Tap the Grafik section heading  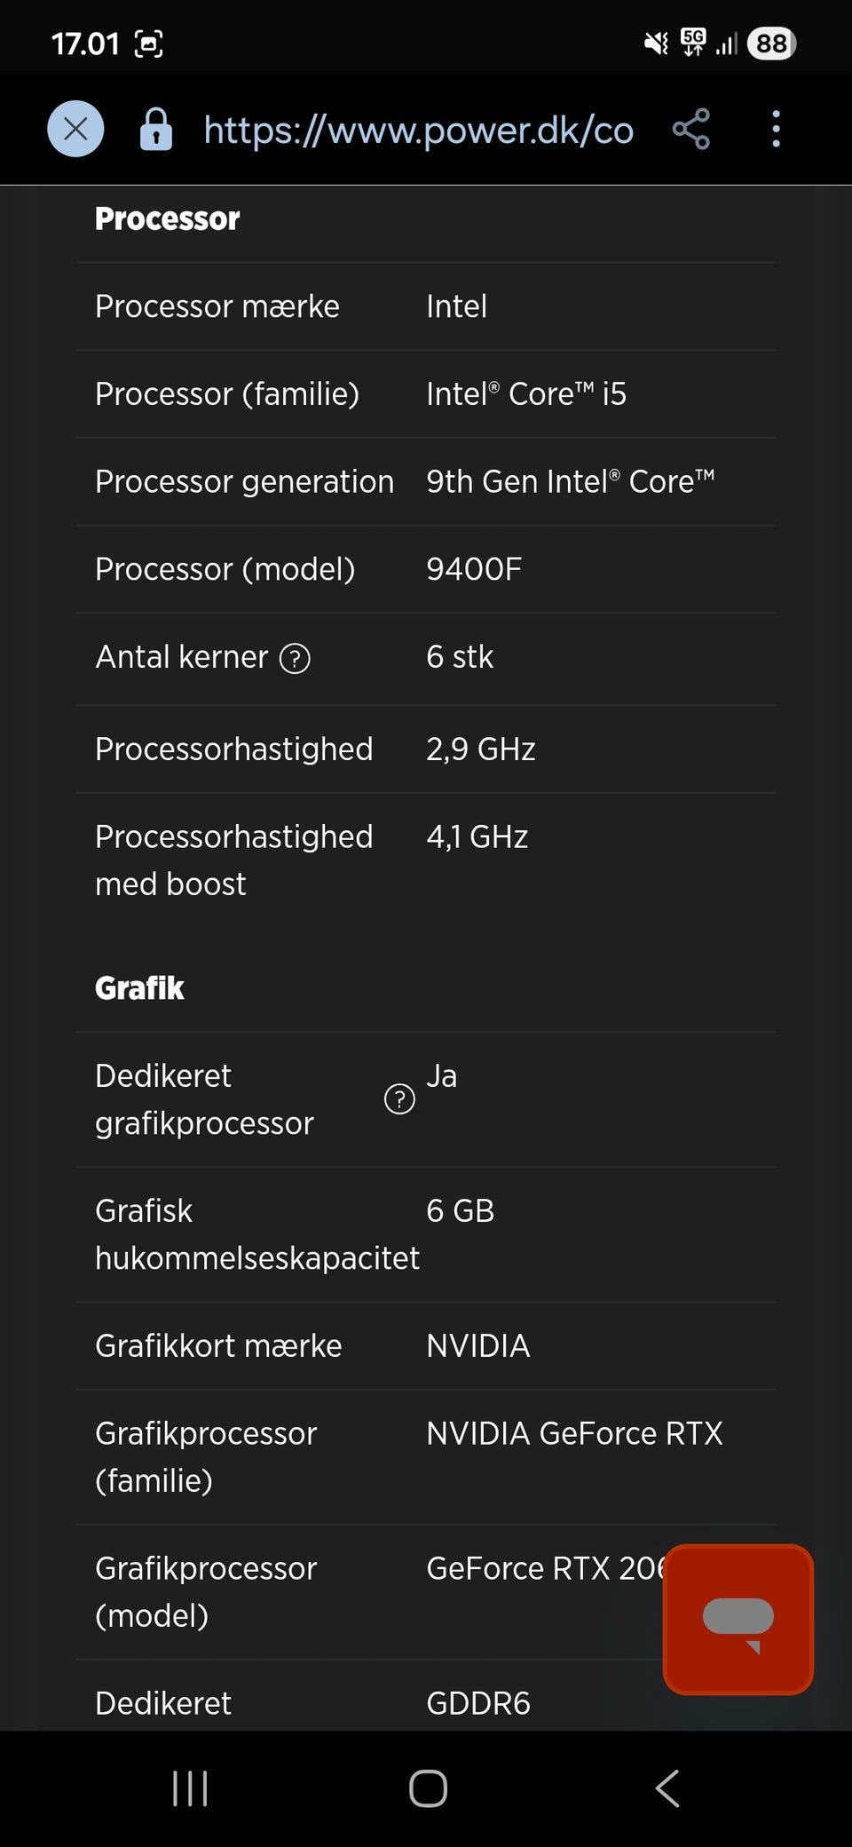[139, 988]
